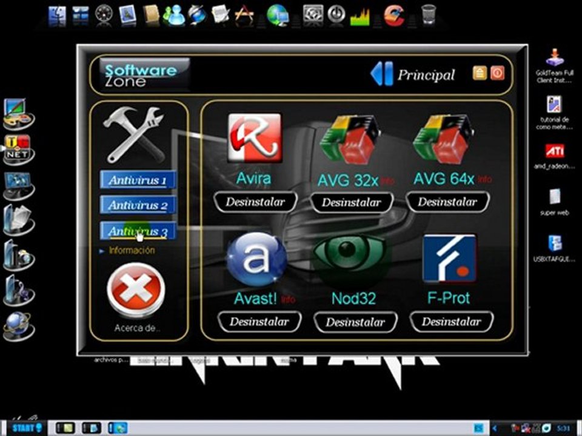Screen dimensions: 582x436
Task: Open the green equalizer icon in dock
Action: [x=360, y=16]
